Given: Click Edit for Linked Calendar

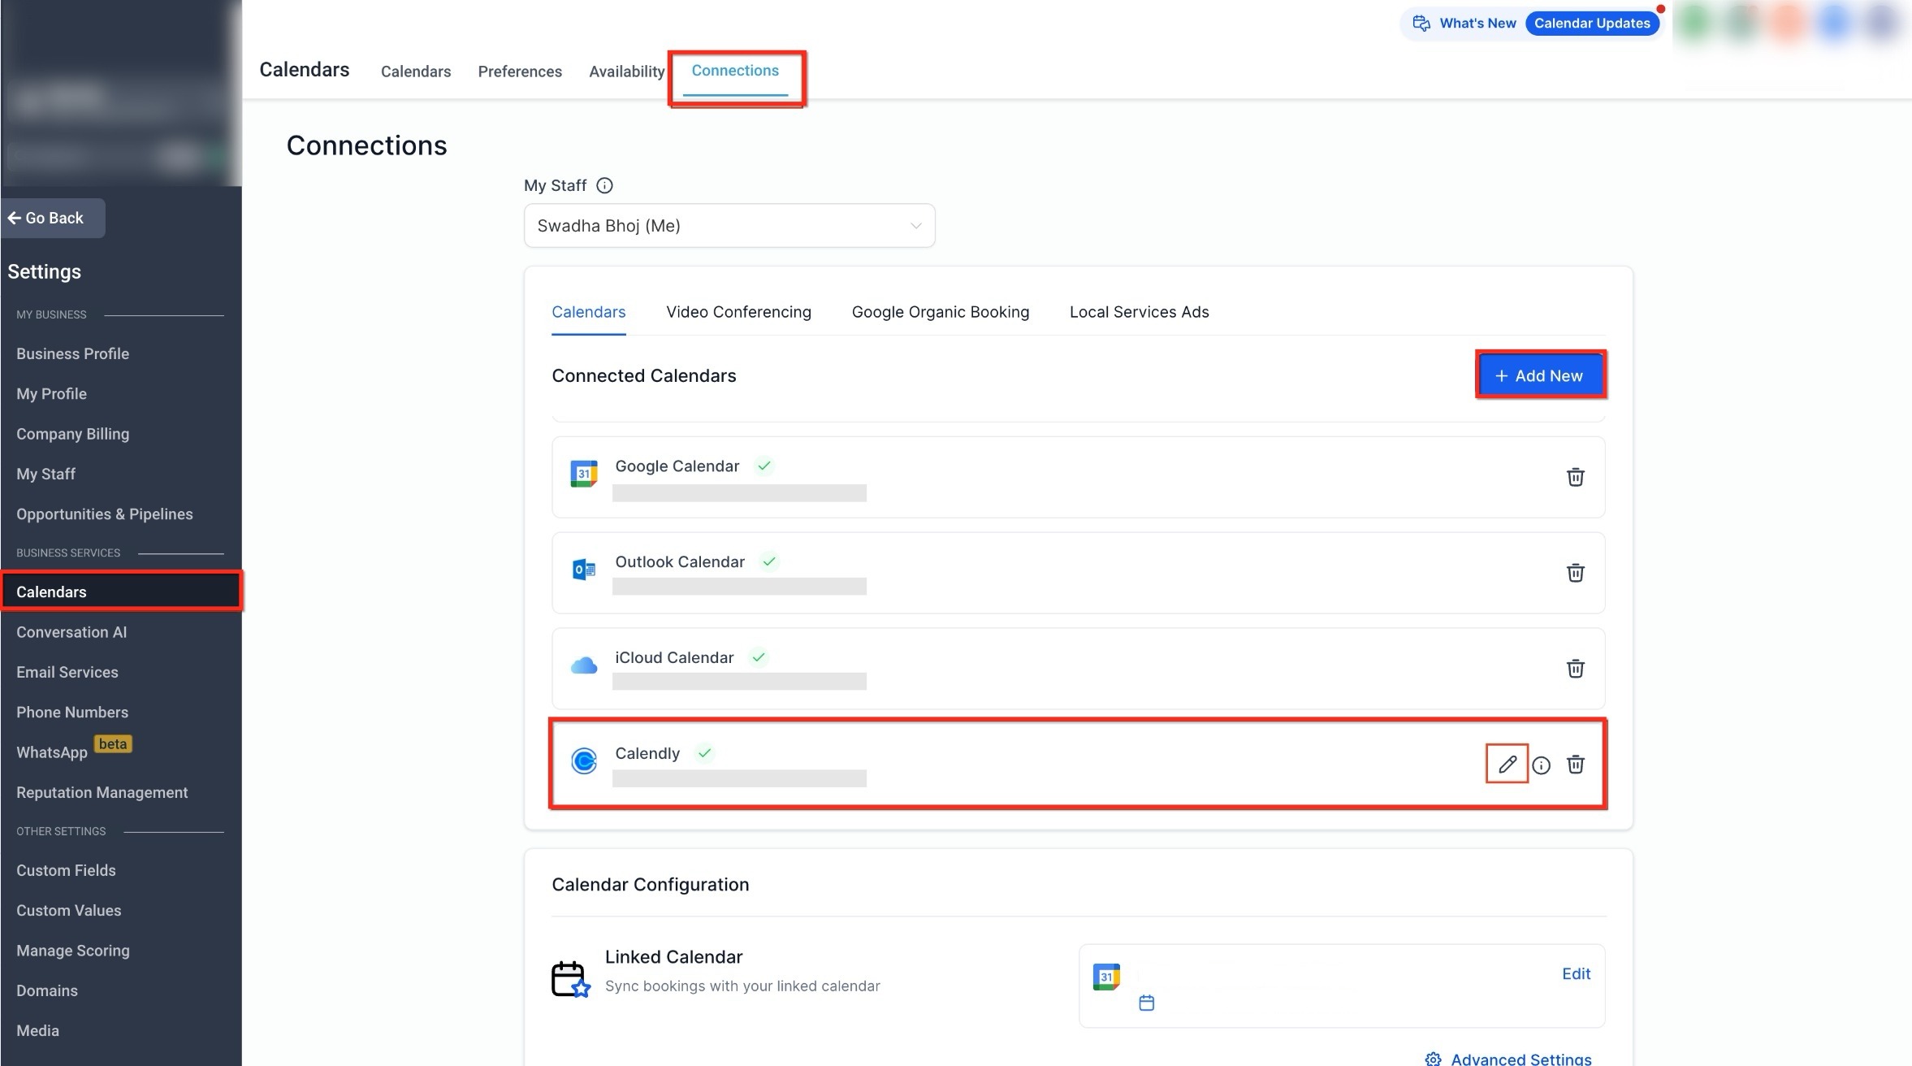Looking at the screenshot, I should tap(1576, 973).
